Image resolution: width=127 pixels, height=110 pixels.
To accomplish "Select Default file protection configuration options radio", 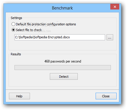I will 13,24.
